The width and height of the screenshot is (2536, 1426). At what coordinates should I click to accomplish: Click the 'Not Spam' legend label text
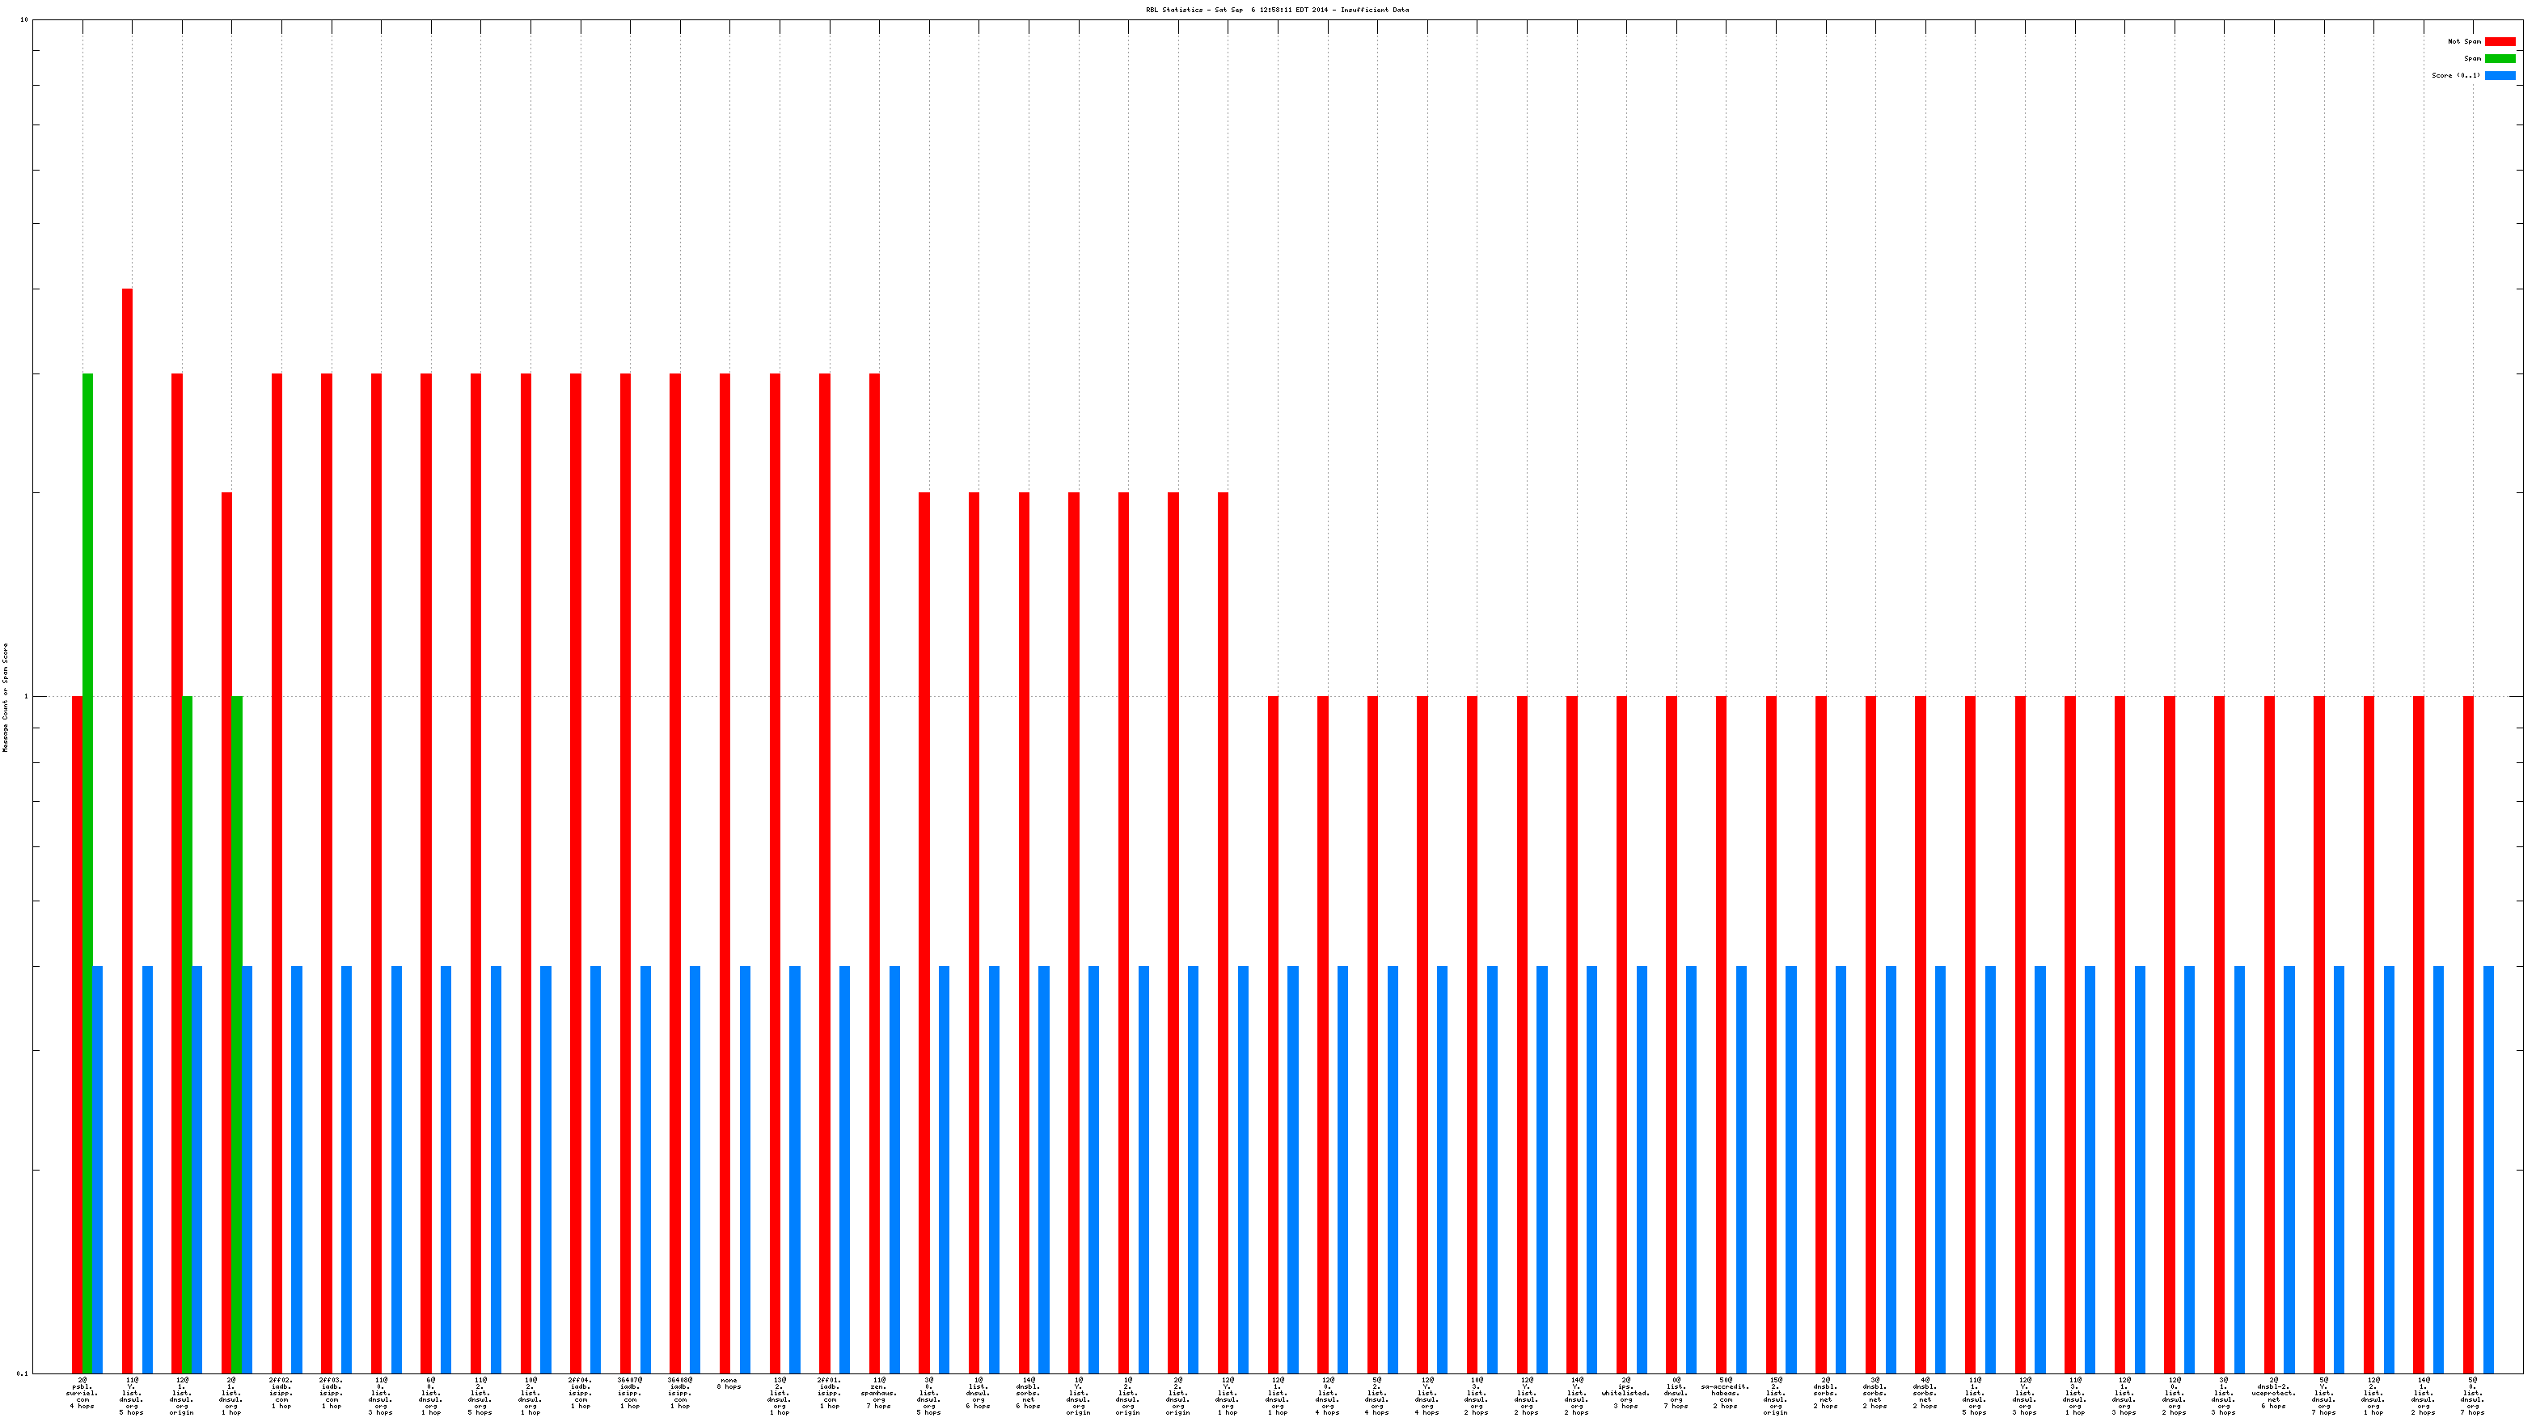point(2463,41)
